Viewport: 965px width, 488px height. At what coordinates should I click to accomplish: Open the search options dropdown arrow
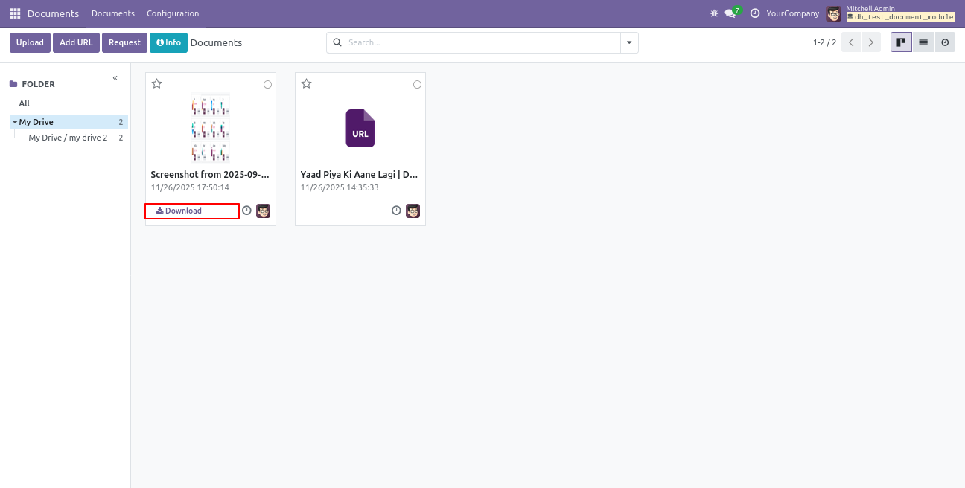[x=629, y=43]
